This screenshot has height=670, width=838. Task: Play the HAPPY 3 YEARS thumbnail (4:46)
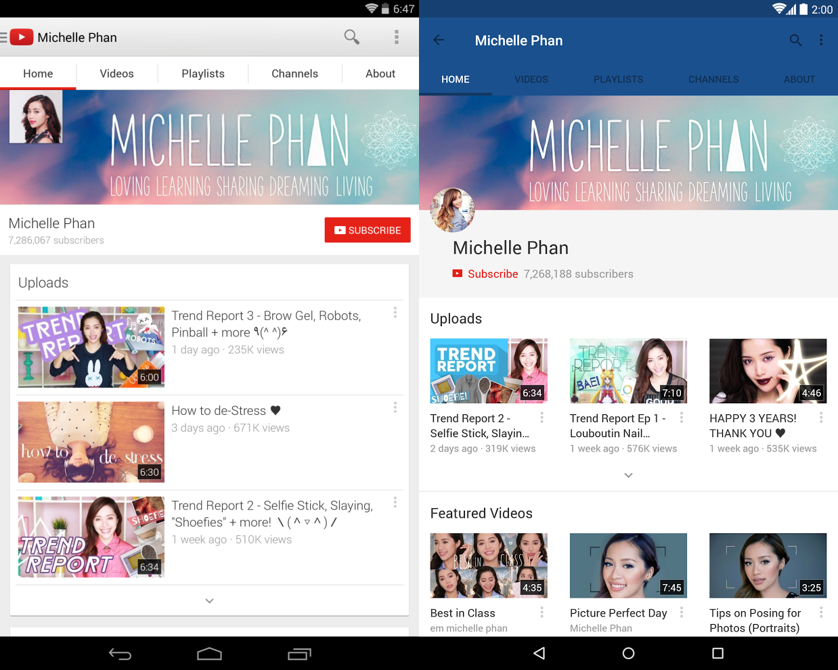(768, 371)
